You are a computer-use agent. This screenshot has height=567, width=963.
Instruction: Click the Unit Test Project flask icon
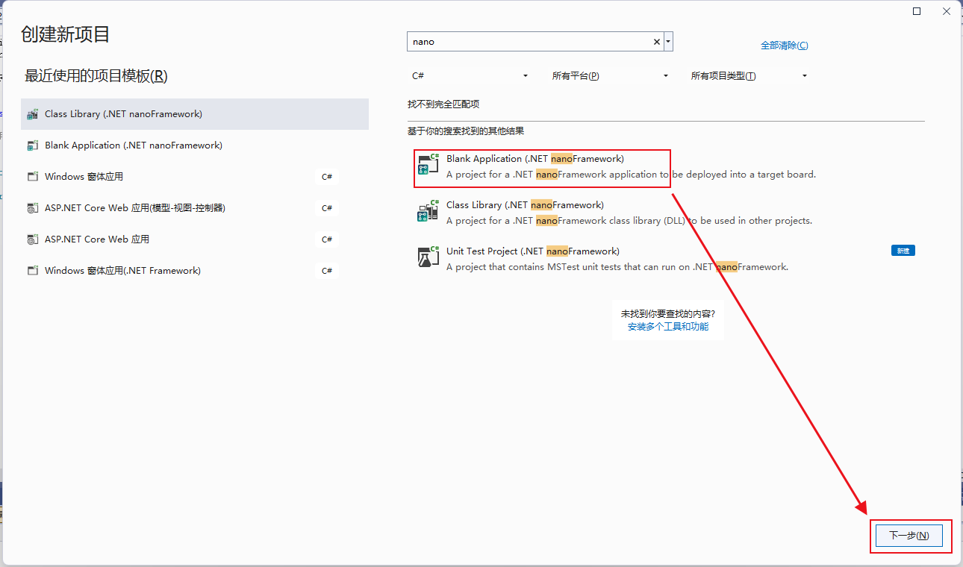[x=428, y=257]
